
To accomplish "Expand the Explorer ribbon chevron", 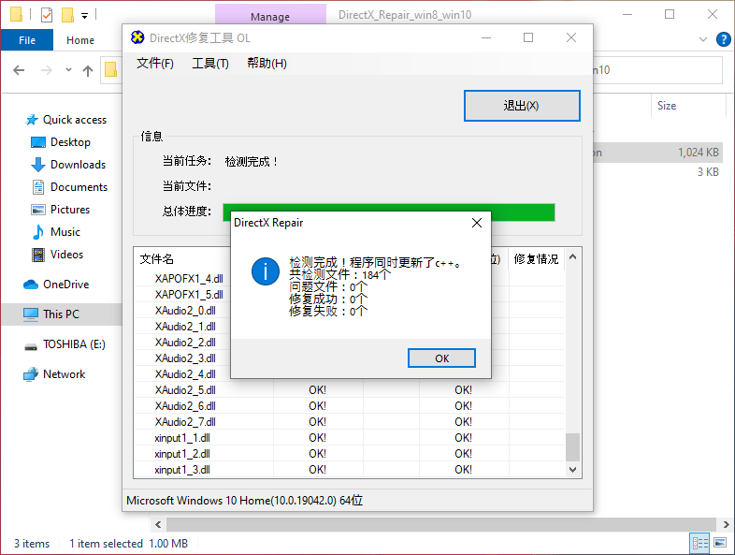I will point(703,39).
